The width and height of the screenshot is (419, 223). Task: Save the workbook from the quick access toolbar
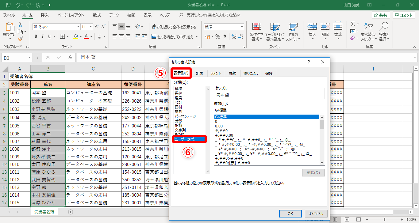9,5
